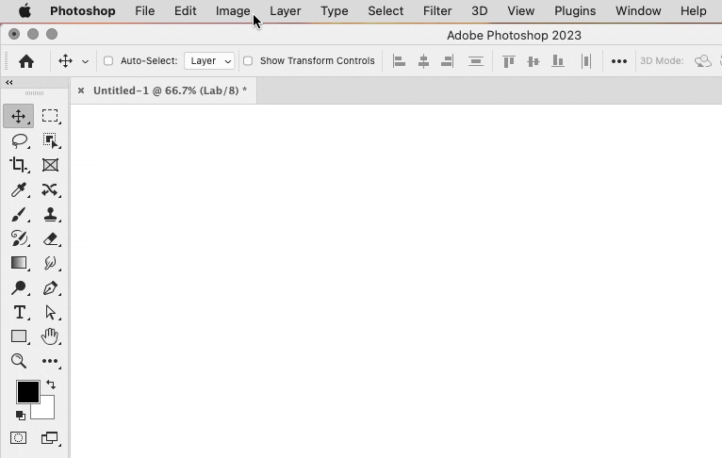Click Align top edges icon
Screen dimensions: 722x458
509,60
